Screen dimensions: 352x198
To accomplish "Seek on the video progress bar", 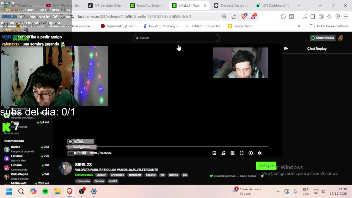I will [168, 146].
